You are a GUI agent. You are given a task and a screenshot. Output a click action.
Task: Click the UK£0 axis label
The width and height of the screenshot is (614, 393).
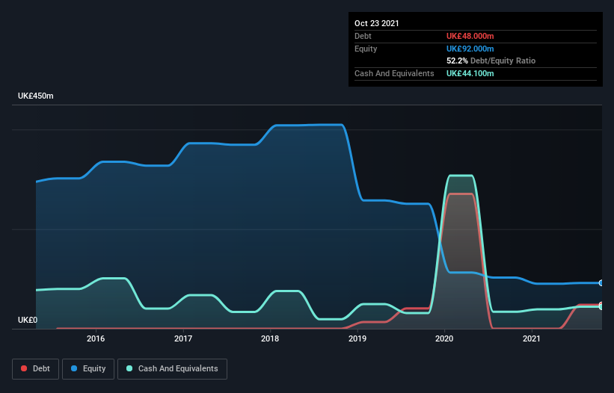[x=28, y=320]
